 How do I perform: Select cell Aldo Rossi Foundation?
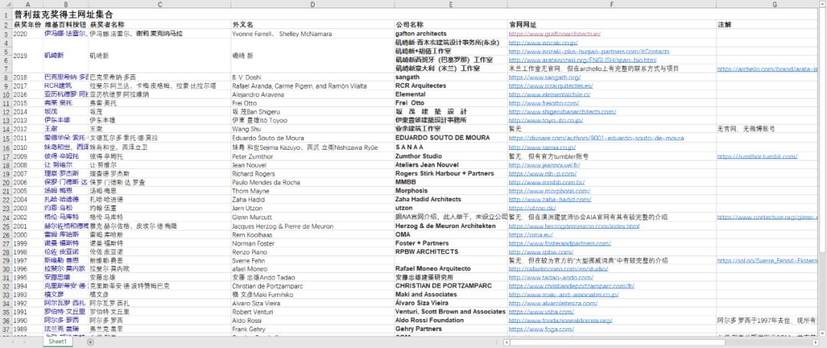tap(430, 320)
